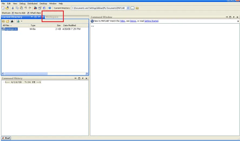
Task: Maximize the Current Directory panel
Action: click(x=35, y=17)
